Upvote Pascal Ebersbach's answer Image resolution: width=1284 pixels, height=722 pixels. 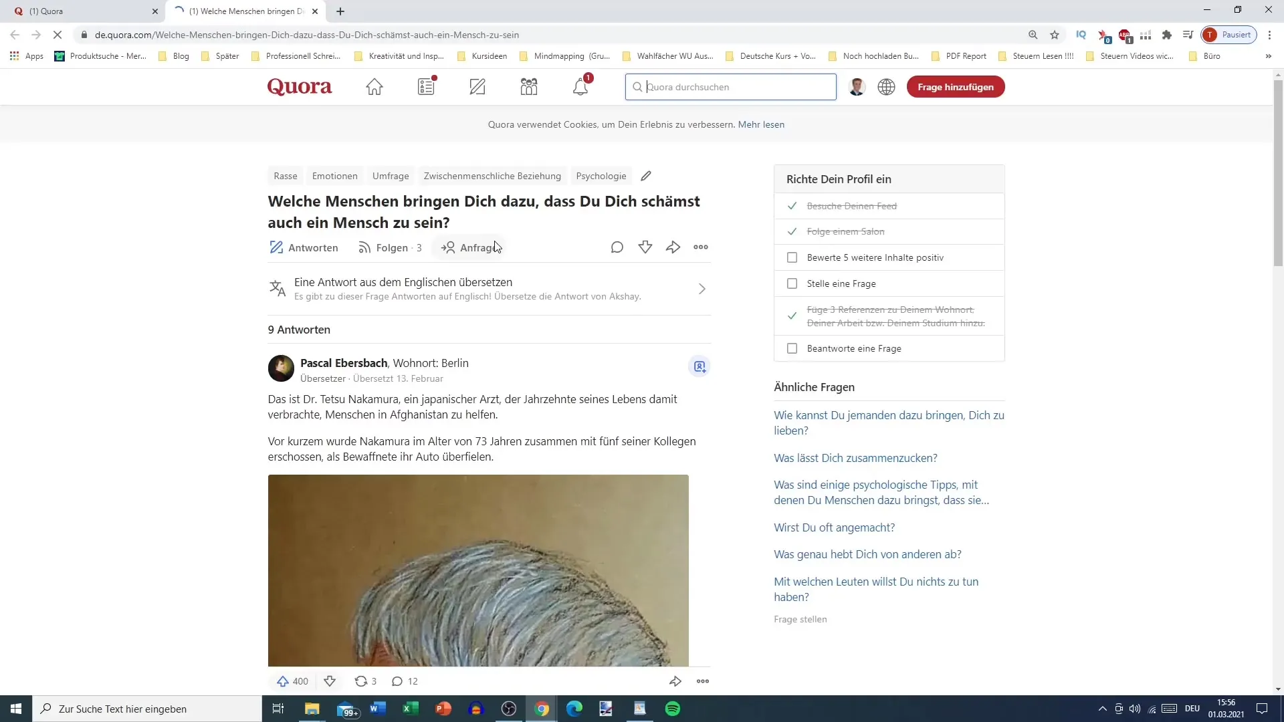point(292,681)
